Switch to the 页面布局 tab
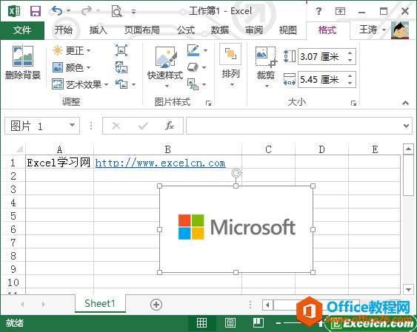417x332 pixels. [142, 30]
